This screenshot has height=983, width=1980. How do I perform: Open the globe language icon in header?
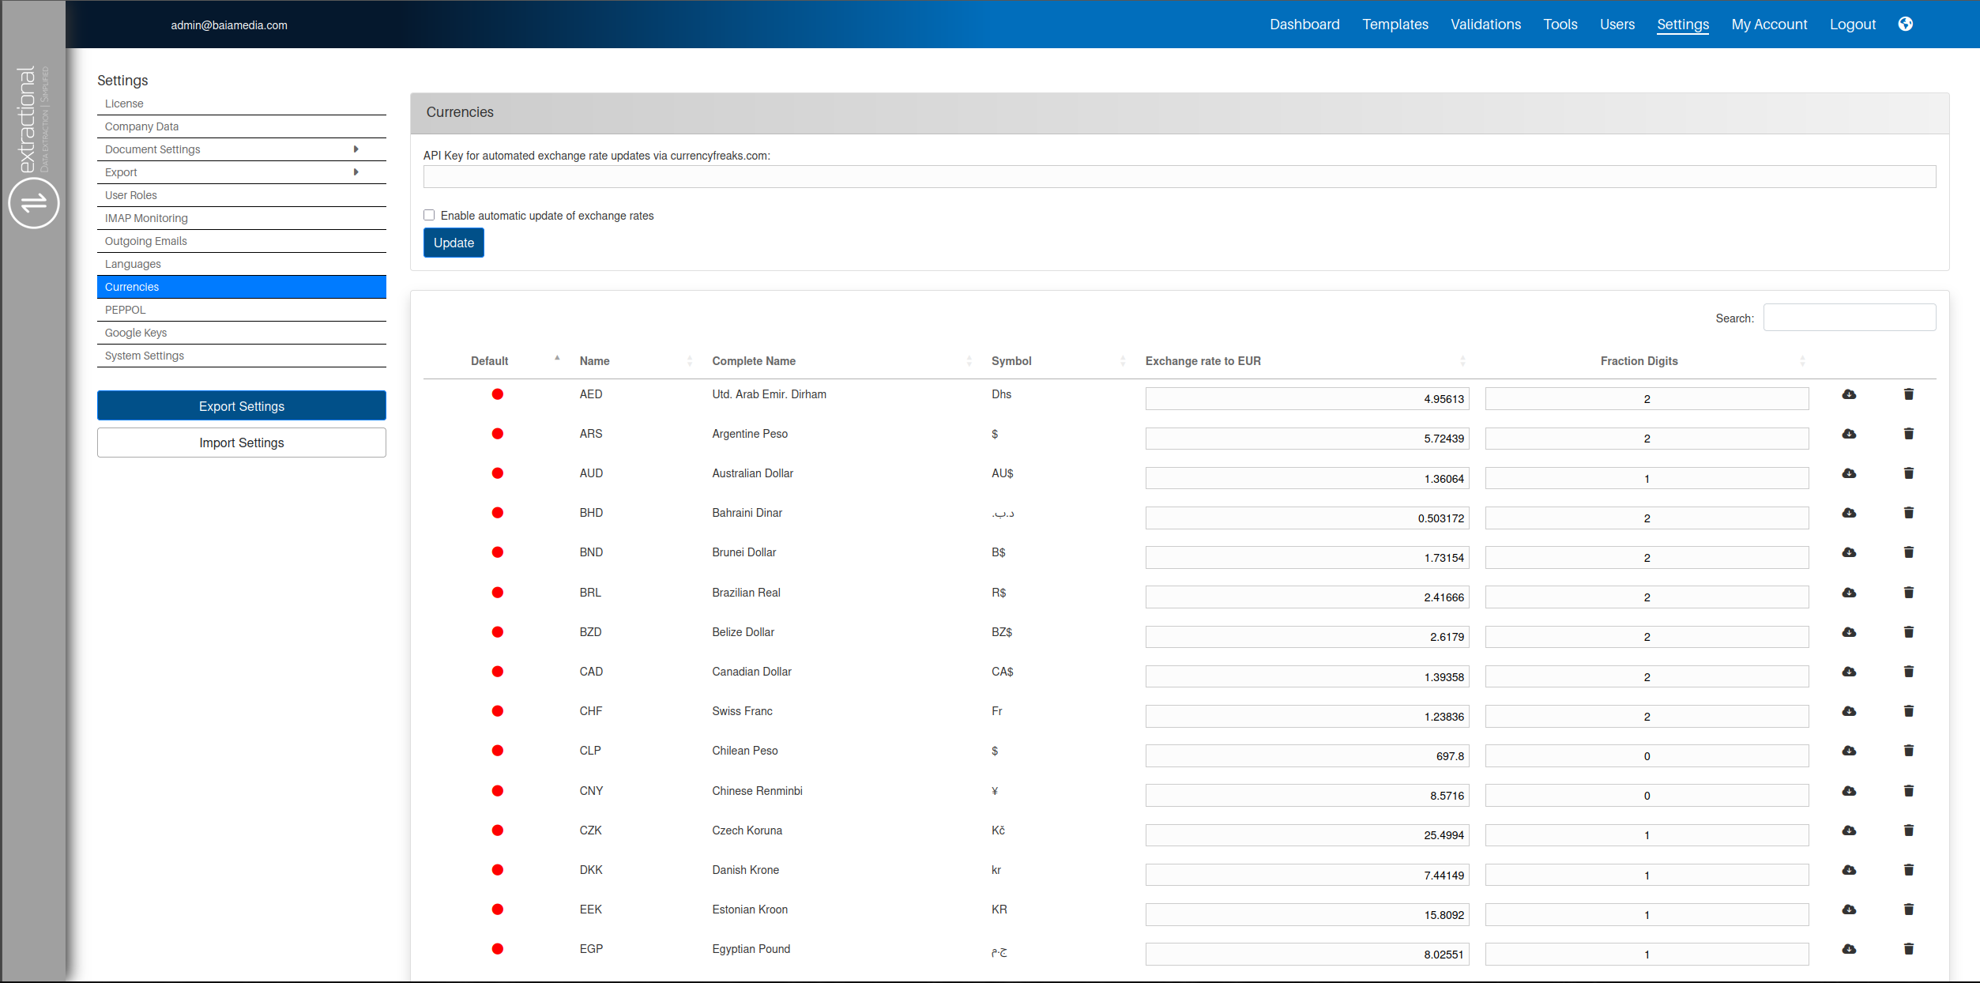coord(1905,24)
